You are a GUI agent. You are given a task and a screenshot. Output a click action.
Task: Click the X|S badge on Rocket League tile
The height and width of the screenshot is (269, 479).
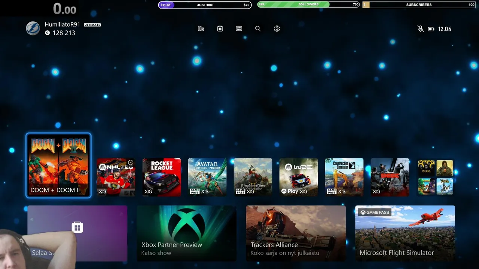[x=148, y=192]
